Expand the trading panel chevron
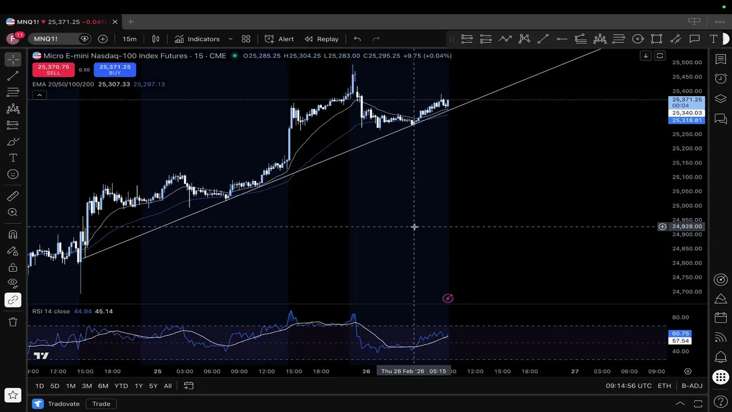Viewport: 732px width, 412px height. pos(680,404)
